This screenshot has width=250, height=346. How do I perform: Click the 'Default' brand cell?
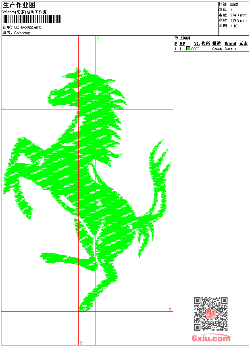pyautogui.click(x=231, y=49)
